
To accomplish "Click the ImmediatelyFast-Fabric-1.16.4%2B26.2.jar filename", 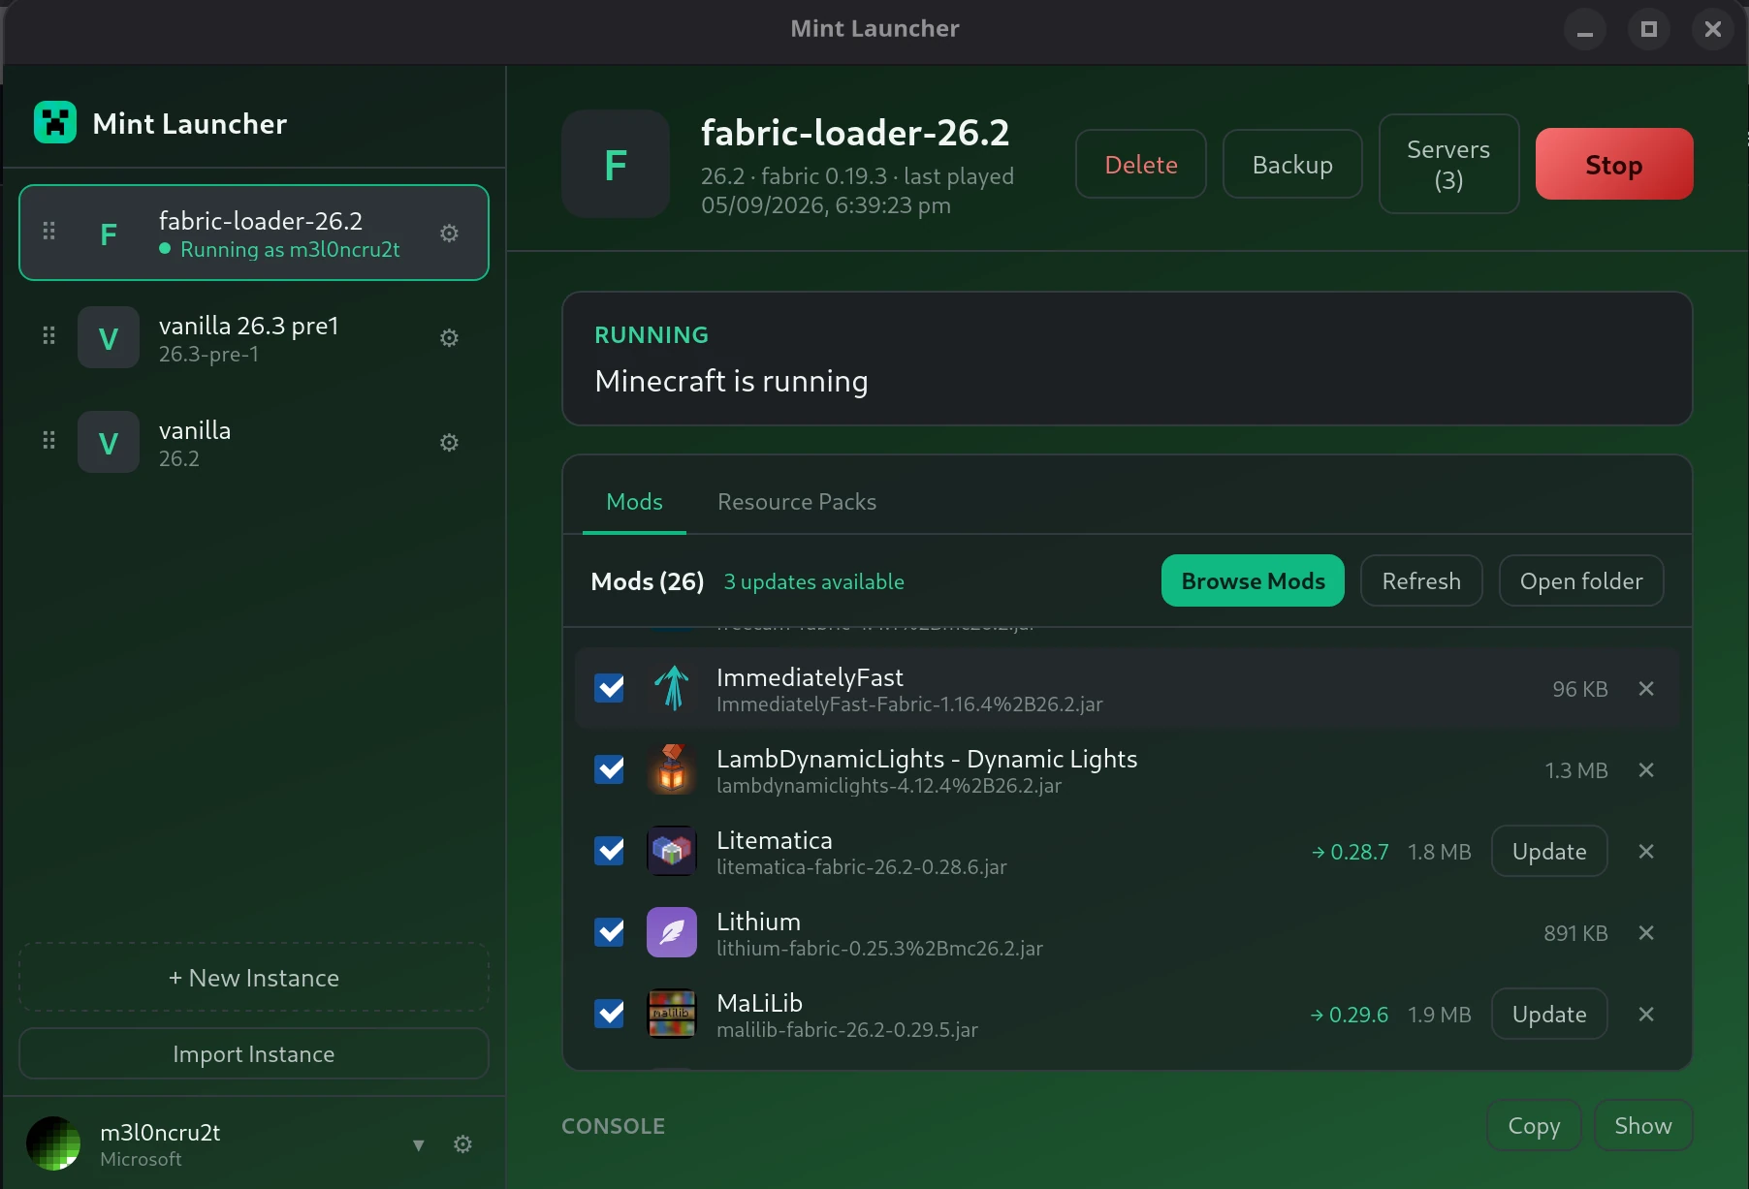I will coord(909,704).
